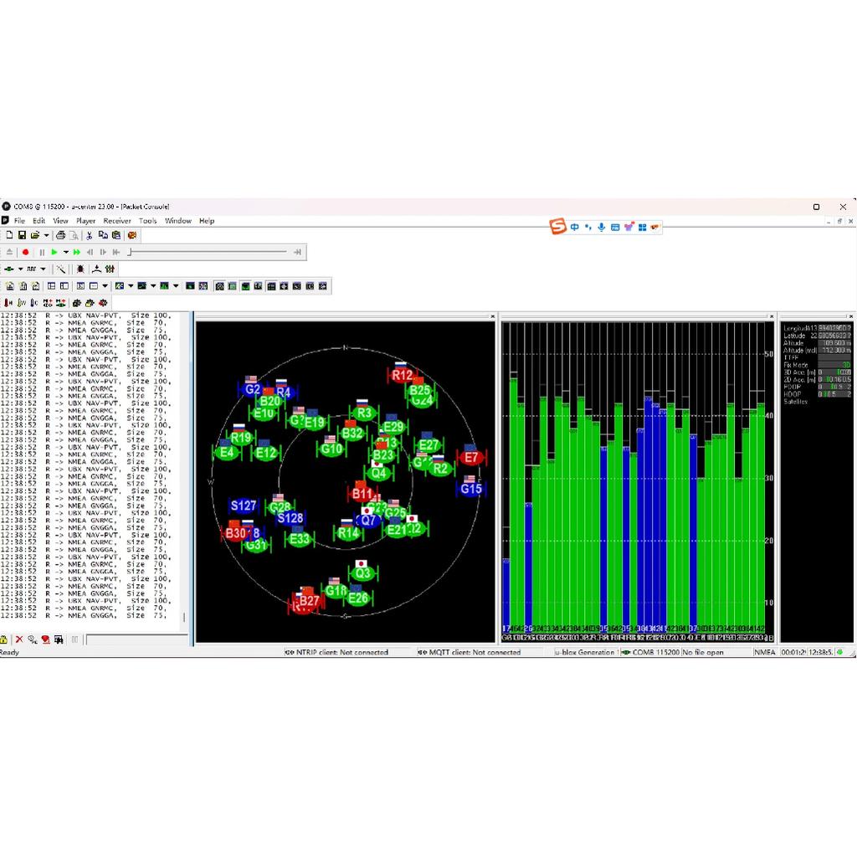The image size is (857, 857).
Task: Click the Save floppy disk icon
Action: coord(22,235)
